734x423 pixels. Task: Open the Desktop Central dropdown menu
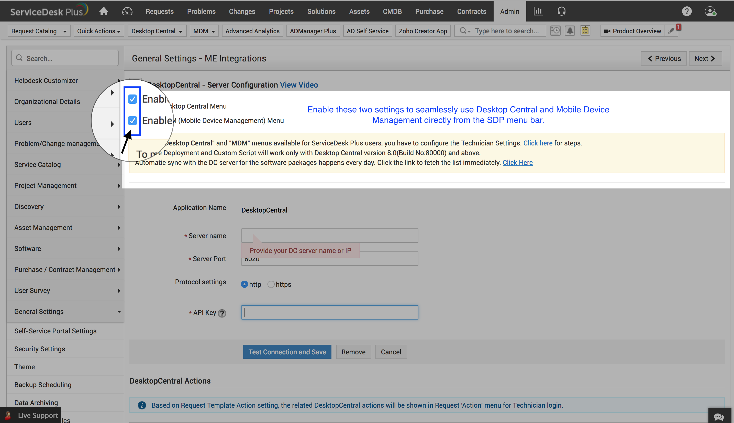tap(157, 31)
